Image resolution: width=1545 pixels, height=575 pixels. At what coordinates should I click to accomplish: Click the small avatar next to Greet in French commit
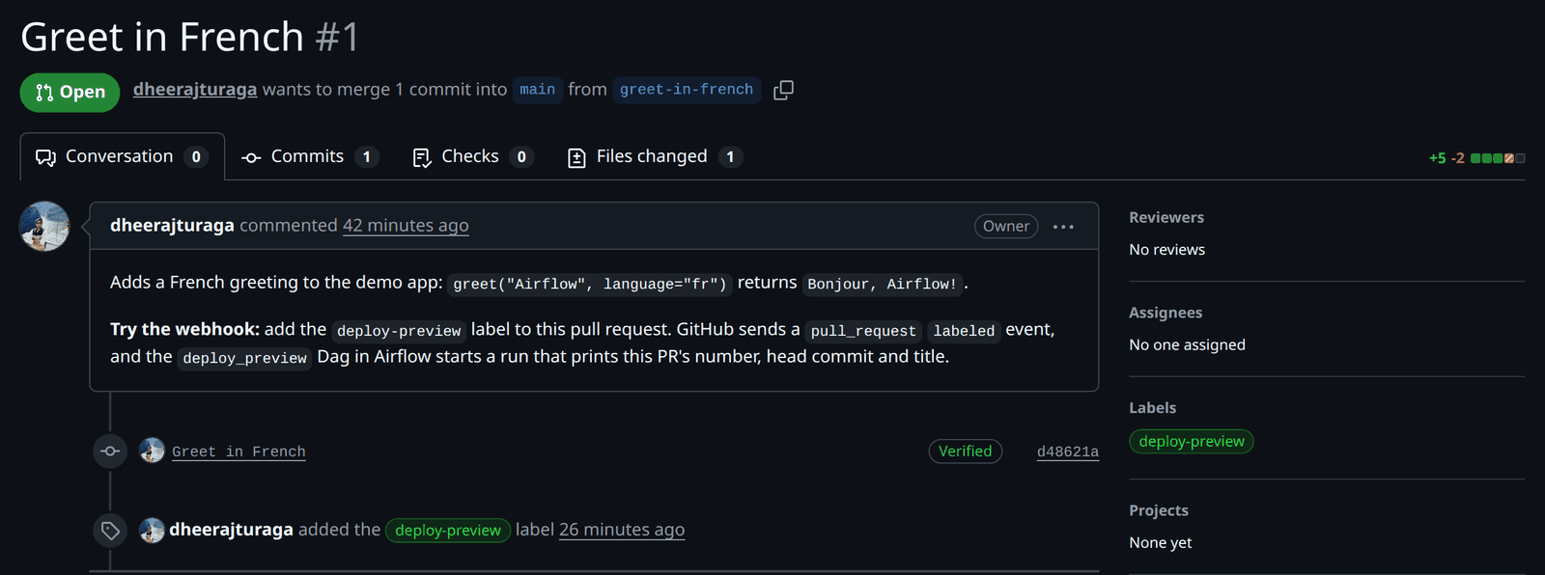pos(152,451)
